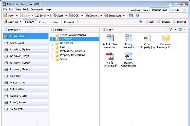The image size is (190, 126).
Task: Click the Drawers header clipboard icon
Action: click(6, 30)
